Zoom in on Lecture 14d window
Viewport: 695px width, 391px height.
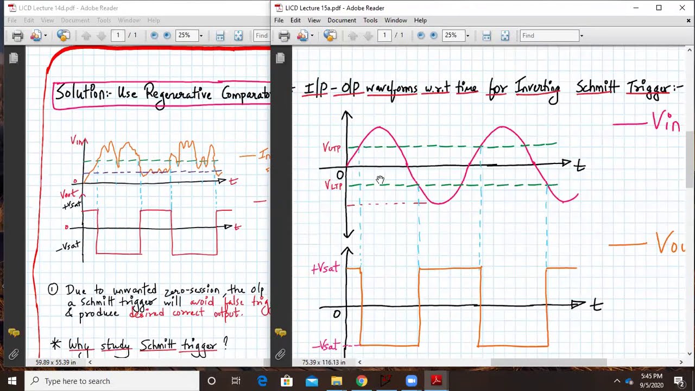click(167, 36)
